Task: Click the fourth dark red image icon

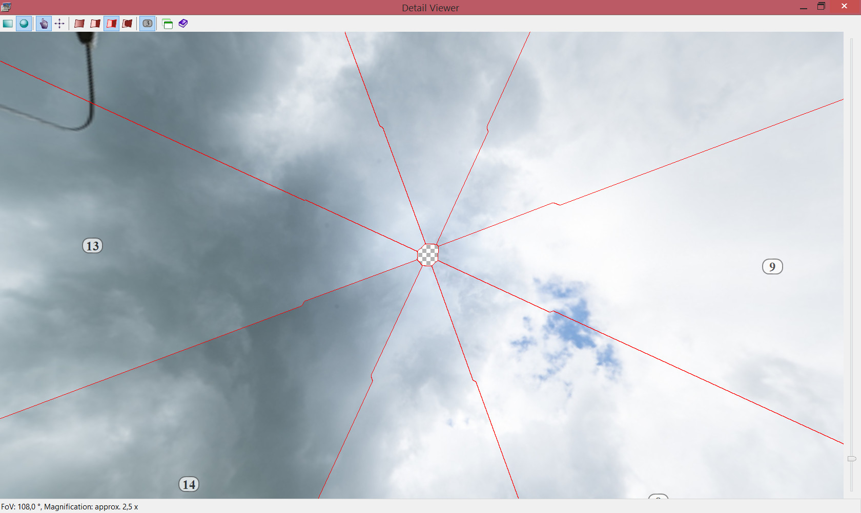Action: [x=127, y=24]
